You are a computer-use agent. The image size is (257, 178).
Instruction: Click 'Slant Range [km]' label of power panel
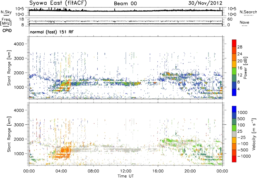click(9, 68)
